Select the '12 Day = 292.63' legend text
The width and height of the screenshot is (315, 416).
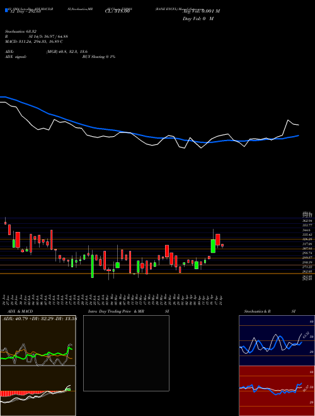coord(25,12)
